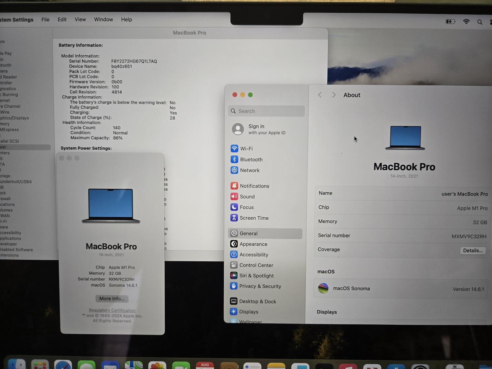Select Graphics/Displays in System Information sidebar
492x369 pixels.
coord(14,118)
